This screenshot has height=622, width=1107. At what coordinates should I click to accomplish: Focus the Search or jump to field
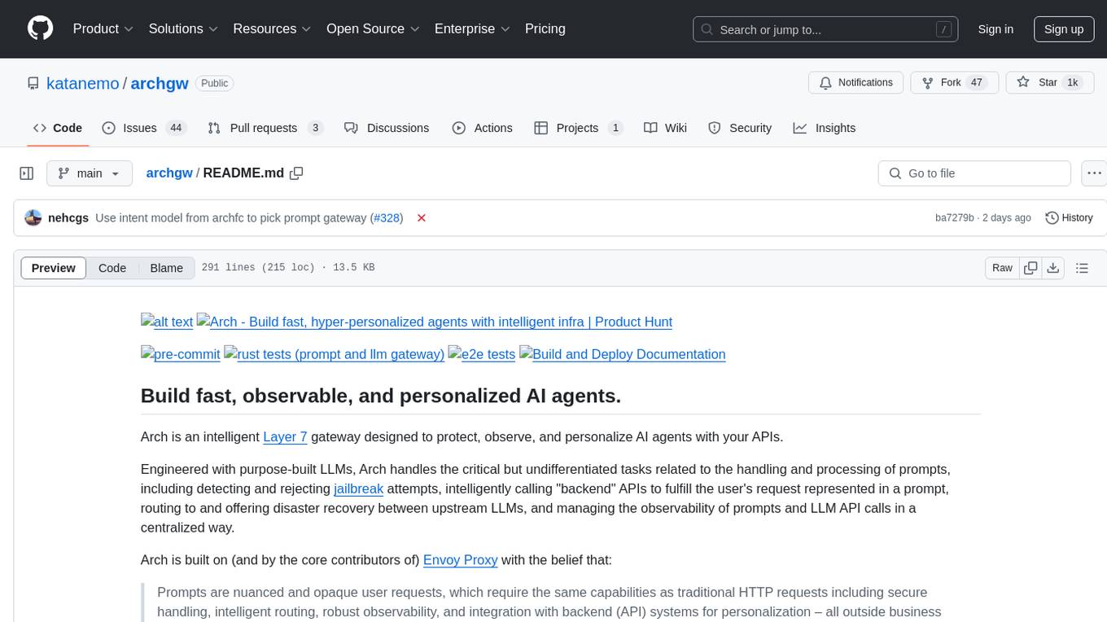tap(825, 29)
